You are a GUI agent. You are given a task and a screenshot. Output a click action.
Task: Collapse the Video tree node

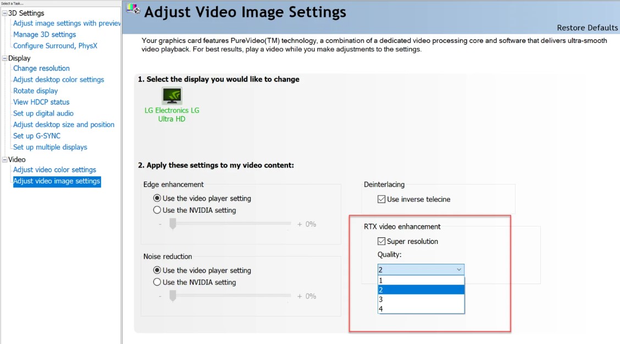[x=5, y=159]
